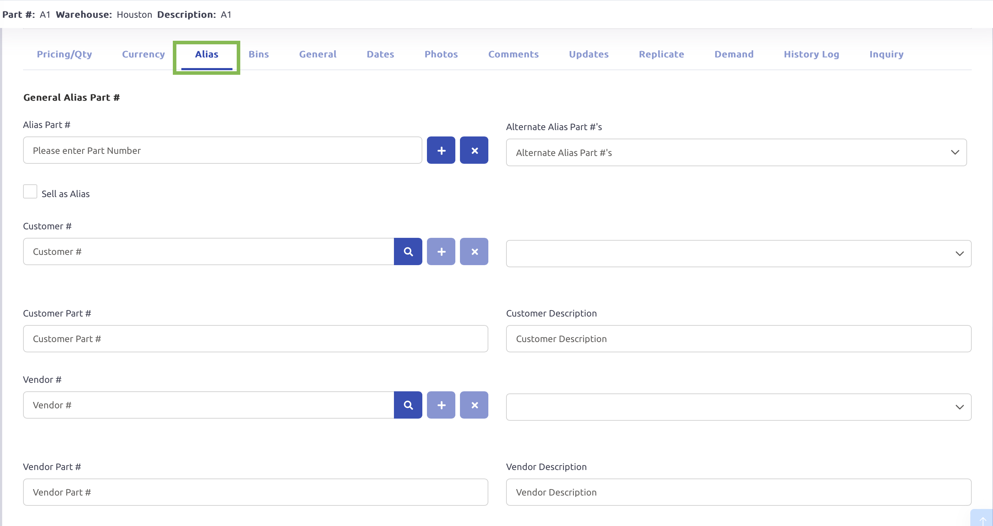The image size is (993, 526).
Task: Open the dropdown next to Vendor # row
Action: 738,407
